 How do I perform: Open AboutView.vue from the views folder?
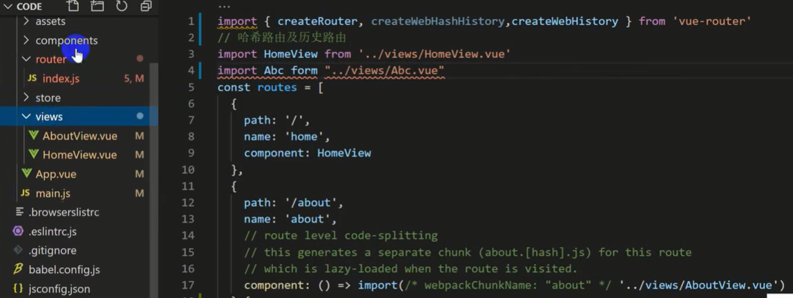[80, 136]
